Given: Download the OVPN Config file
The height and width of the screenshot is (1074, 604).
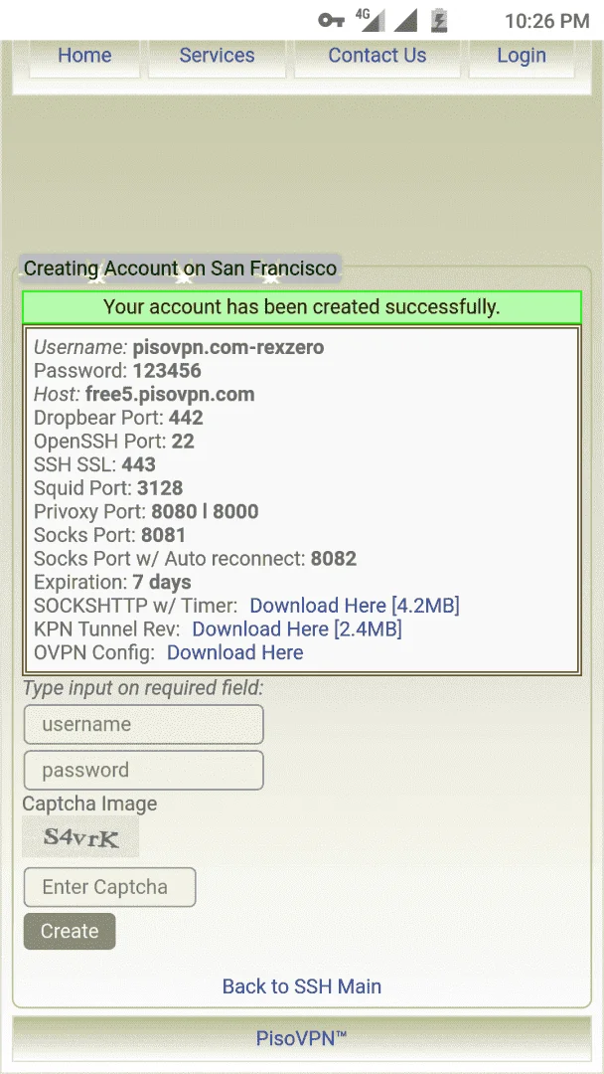Looking at the screenshot, I should 234,652.
